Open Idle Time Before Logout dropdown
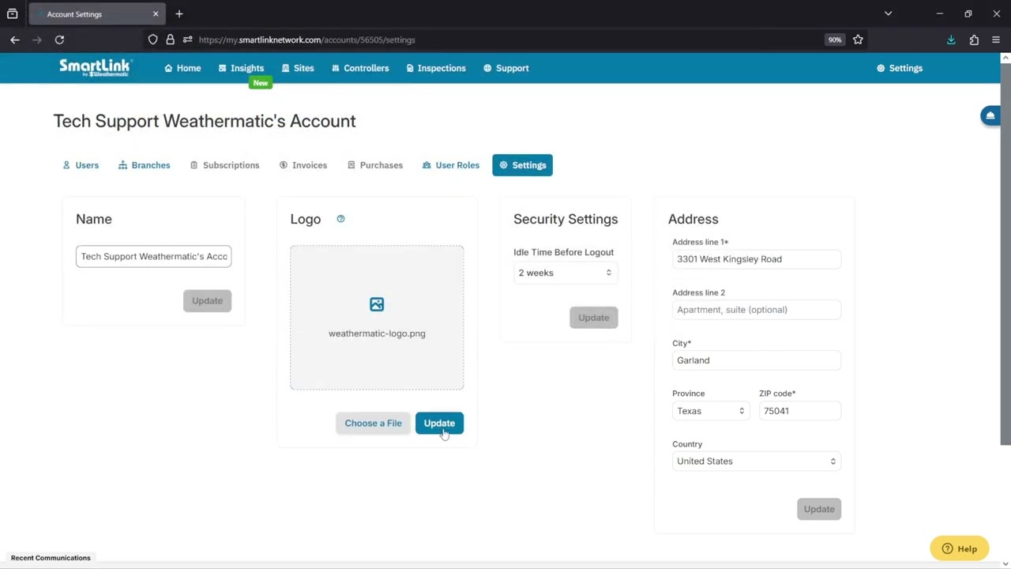Image resolution: width=1011 pixels, height=569 pixels. tap(565, 273)
